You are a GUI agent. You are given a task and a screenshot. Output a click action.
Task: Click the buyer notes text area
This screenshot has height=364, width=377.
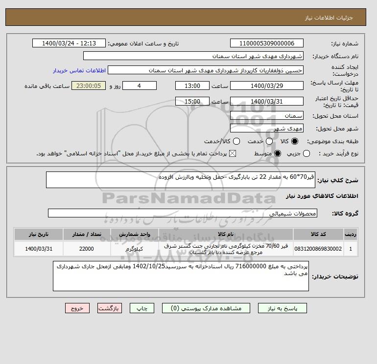(181, 276)
